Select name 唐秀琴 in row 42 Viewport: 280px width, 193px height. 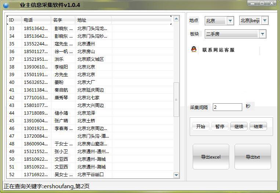click(x=61, y=97)
